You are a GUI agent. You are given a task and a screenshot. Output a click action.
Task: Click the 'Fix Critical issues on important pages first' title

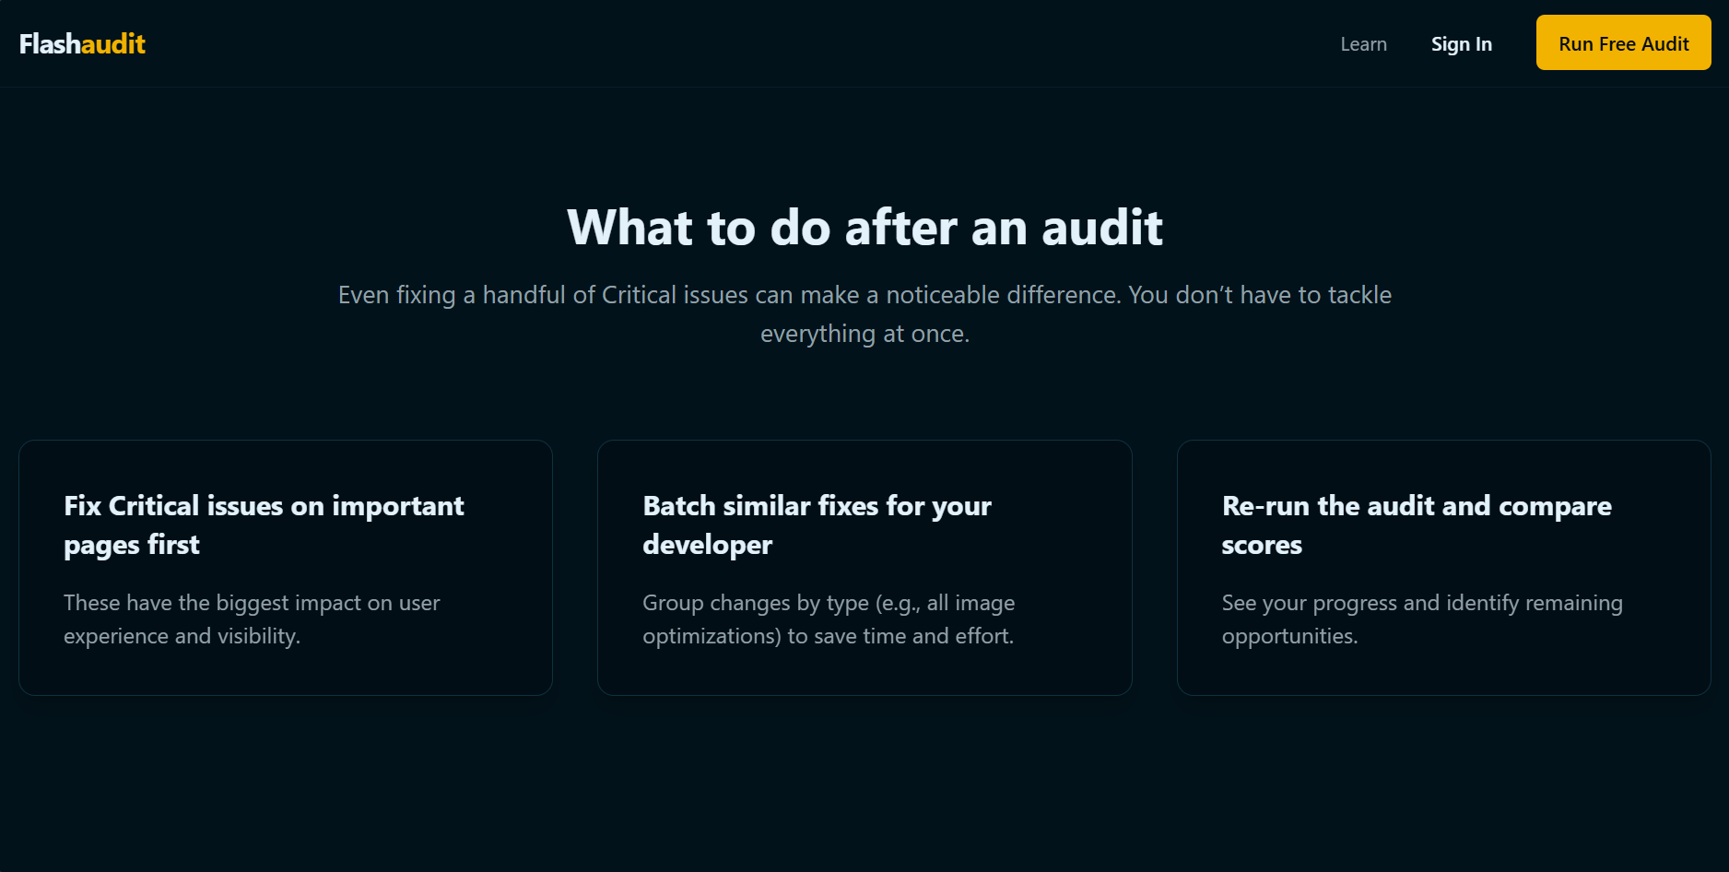pos(264,525)
